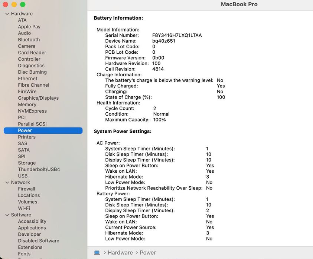Click the Software category label

[21, 215]
